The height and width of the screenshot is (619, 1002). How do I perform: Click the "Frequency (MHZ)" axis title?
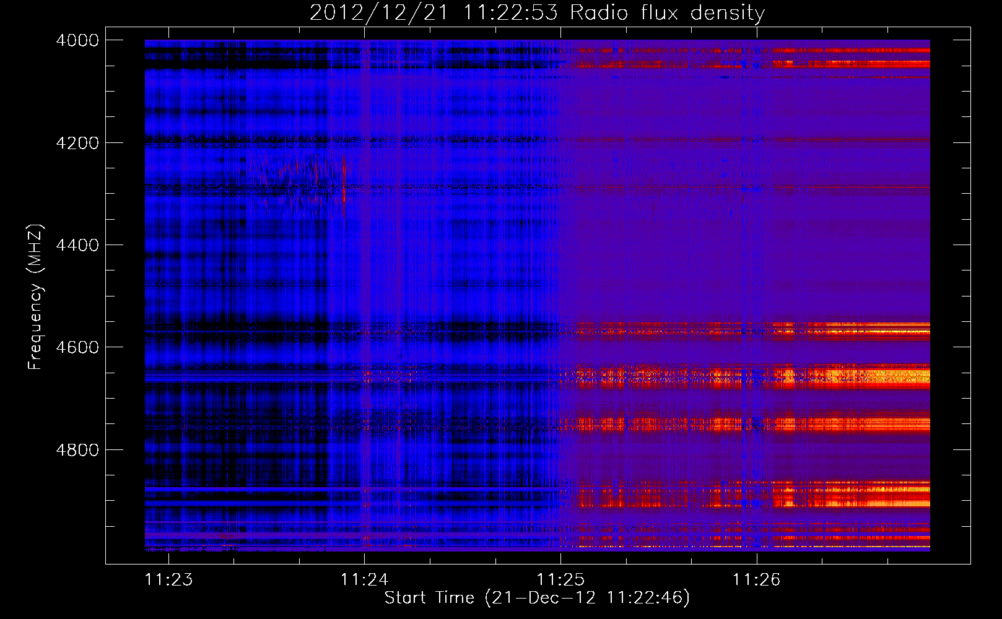(x=36, y=297)
